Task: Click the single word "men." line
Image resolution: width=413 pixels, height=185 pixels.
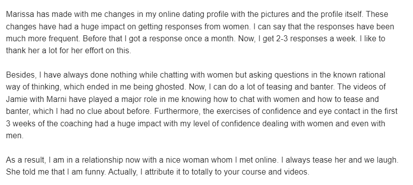Action: point(15,136)
